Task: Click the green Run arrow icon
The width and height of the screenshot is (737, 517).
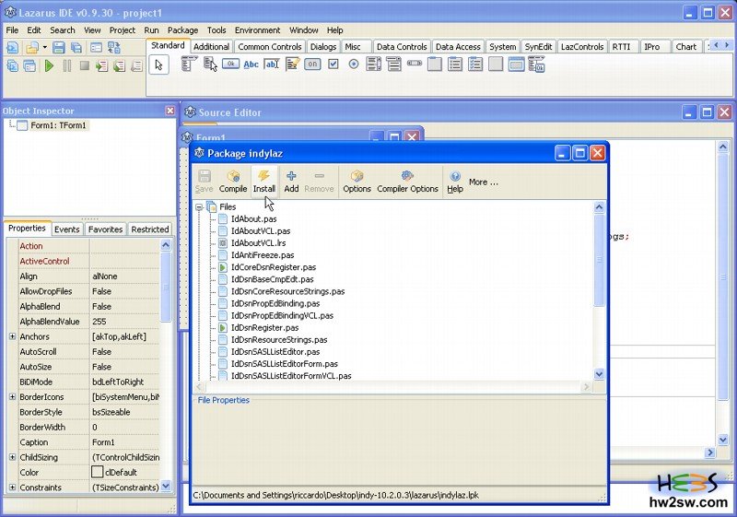Action: [x=49, y=65]
